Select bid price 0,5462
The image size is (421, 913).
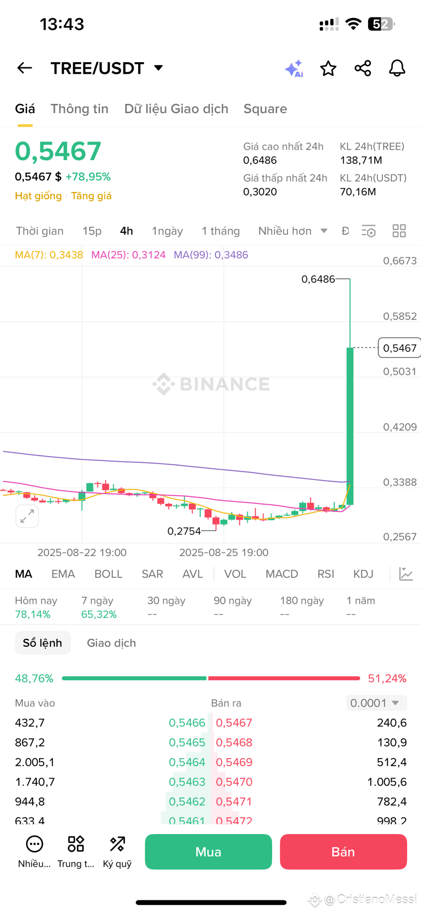(187, 801)
